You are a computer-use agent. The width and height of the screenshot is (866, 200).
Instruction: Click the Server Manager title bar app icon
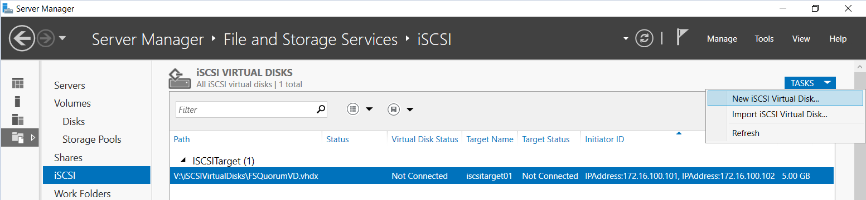[7, 8]
